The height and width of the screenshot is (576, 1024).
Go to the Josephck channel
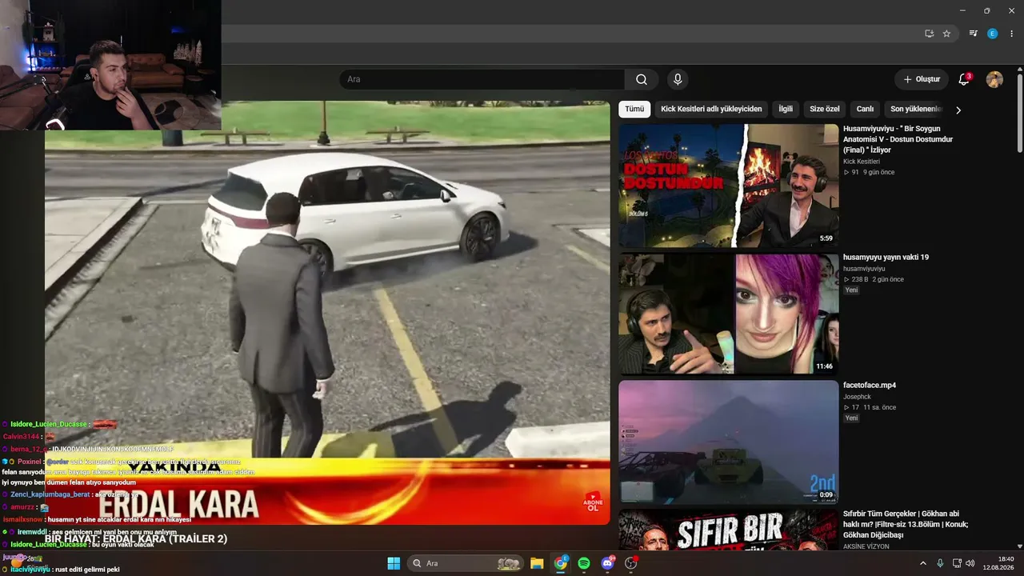coord(858,397)
